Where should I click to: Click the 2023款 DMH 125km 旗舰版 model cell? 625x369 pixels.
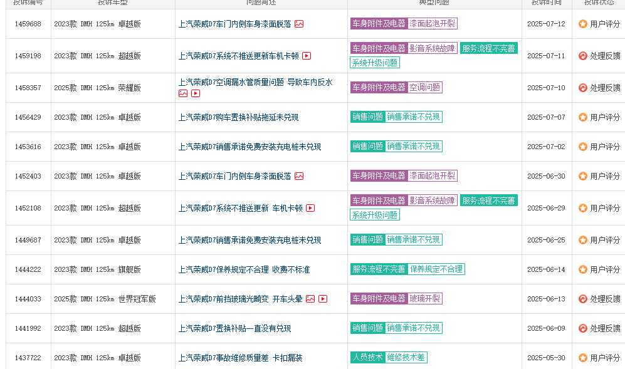(x=98, y=269)
